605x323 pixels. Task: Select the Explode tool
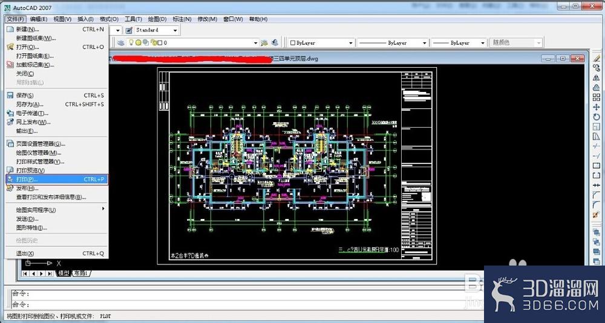tap(597, 214)
